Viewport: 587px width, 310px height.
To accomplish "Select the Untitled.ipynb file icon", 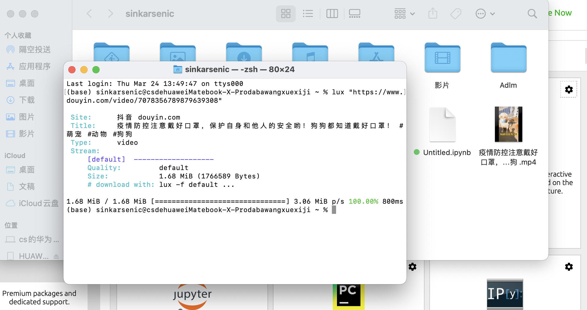I will (x=442, y=124).
